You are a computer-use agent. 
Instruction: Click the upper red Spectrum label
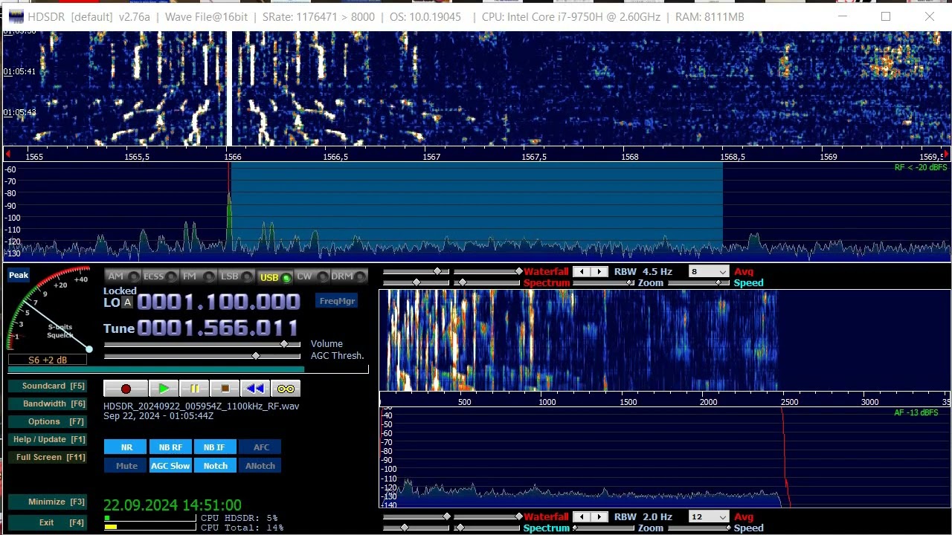pyautogui.click(x=547, y=283)
